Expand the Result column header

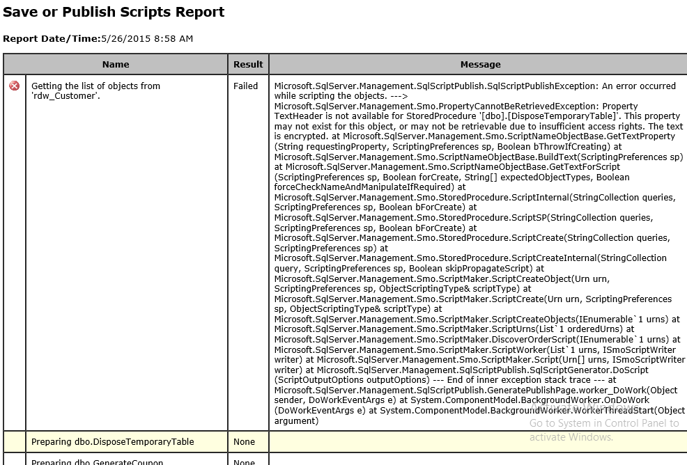(247, 64)
